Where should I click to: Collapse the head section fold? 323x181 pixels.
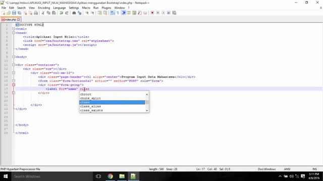coord(14,33)
